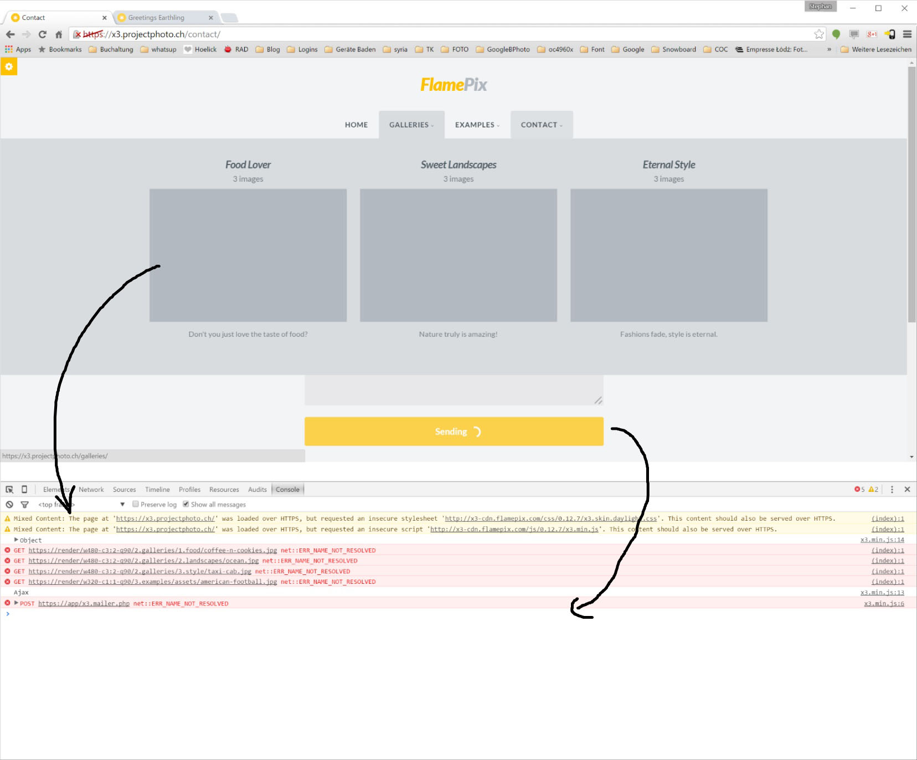Open the console filter funnel
The height and width of the screenshot is (760, 917).
click(24, 505)
